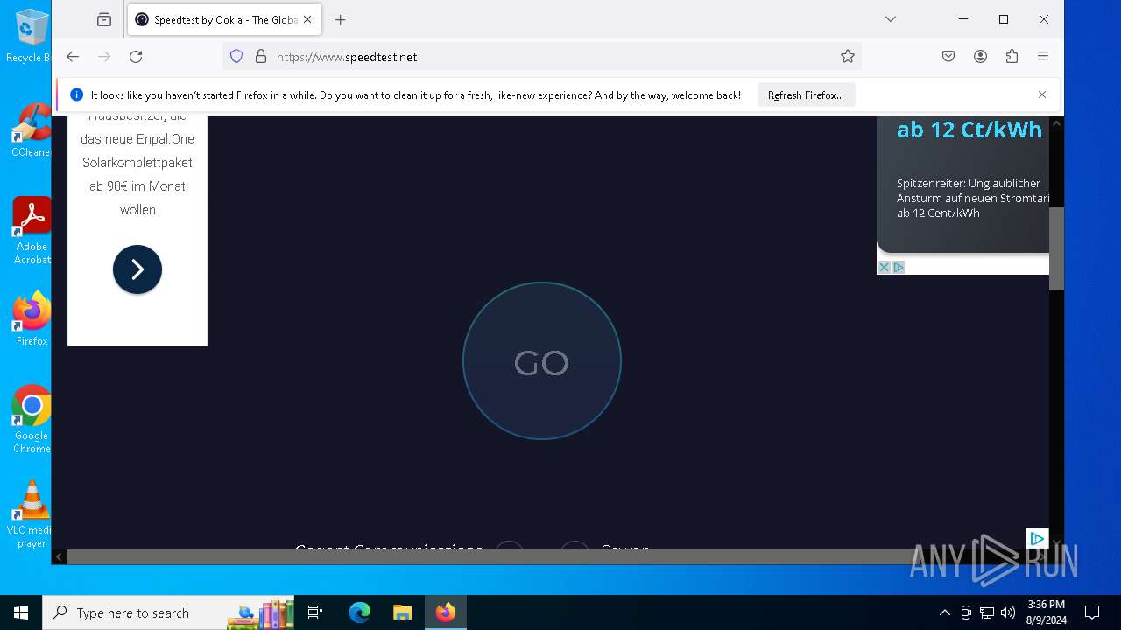Start the speed test with GO button
This screenshot has width=1121, height=630.
pos(541,360)
